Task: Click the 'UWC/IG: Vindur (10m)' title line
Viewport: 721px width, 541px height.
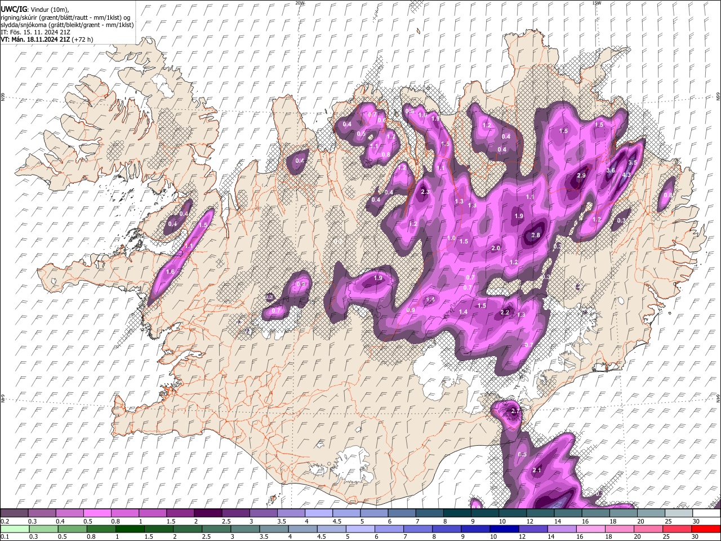Action: click(x=35, y=9)
